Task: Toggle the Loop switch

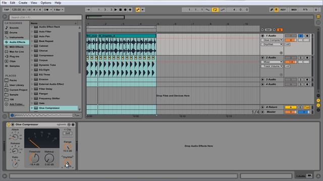Action: pyautogui.click(x=215, y=10)
